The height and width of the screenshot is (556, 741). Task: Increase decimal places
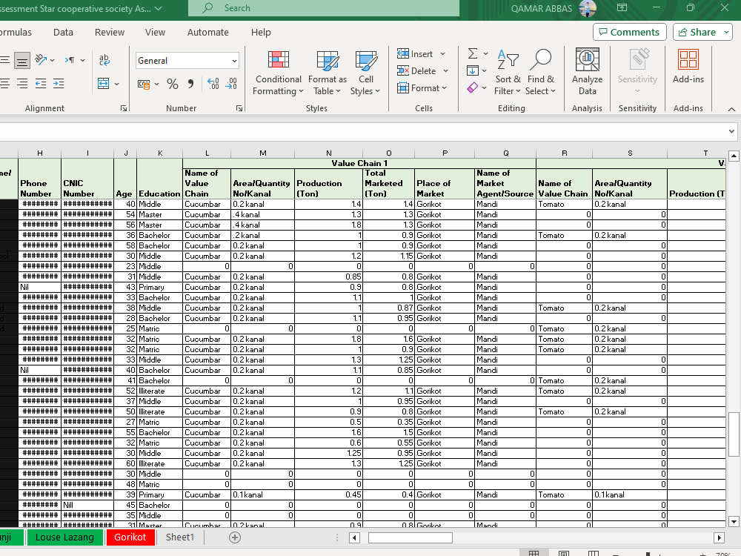tap(213, 85)
